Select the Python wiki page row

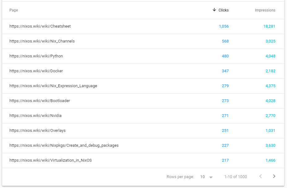click(x=143, y=56)
